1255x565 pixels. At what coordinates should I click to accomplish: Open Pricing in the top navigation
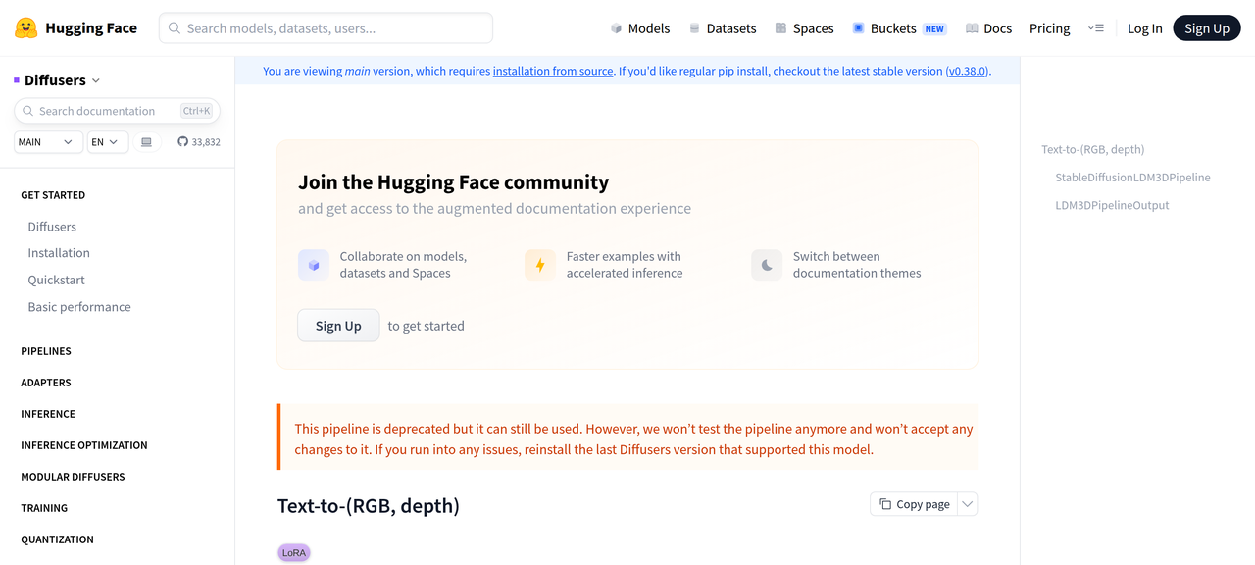pos(1049,28)
